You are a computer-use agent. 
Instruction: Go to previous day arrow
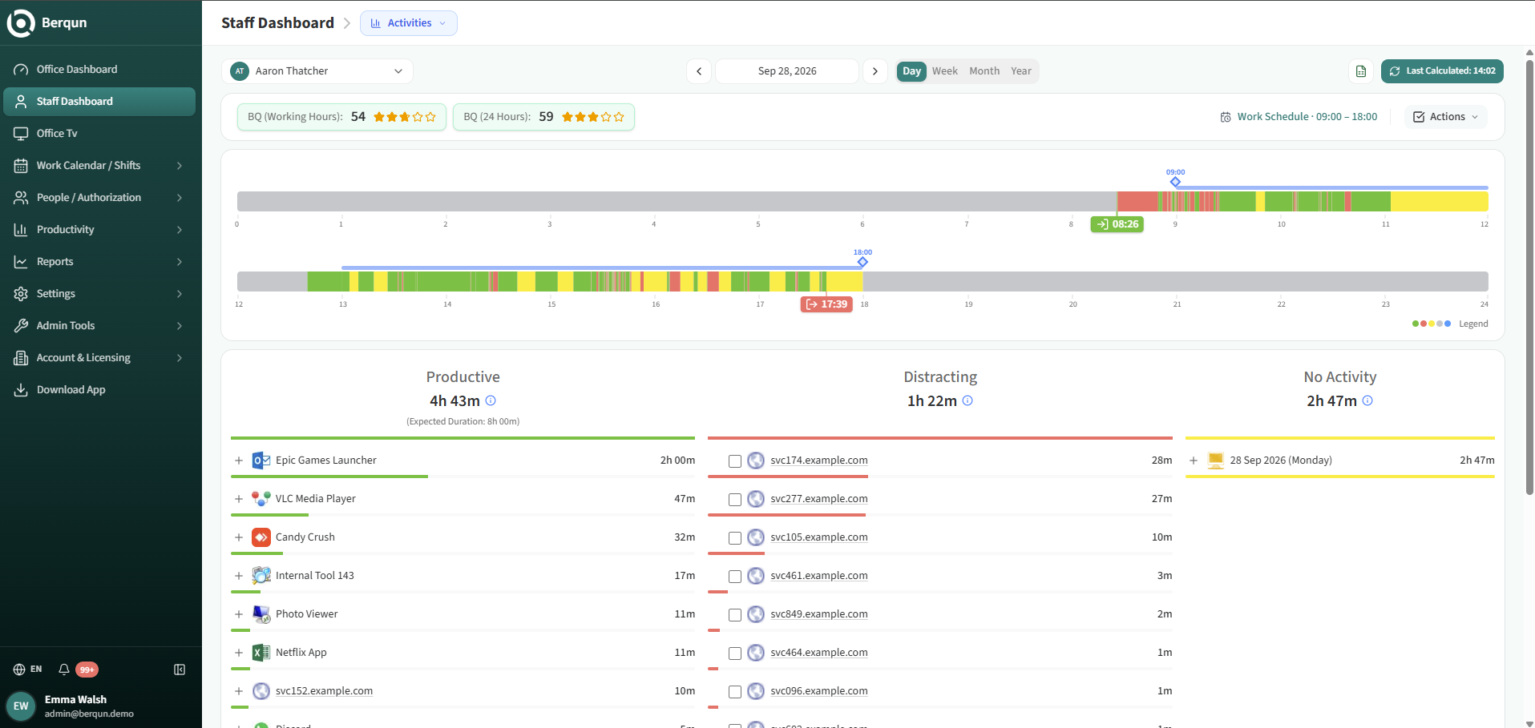pyautogui.click(x=699, y=71)
